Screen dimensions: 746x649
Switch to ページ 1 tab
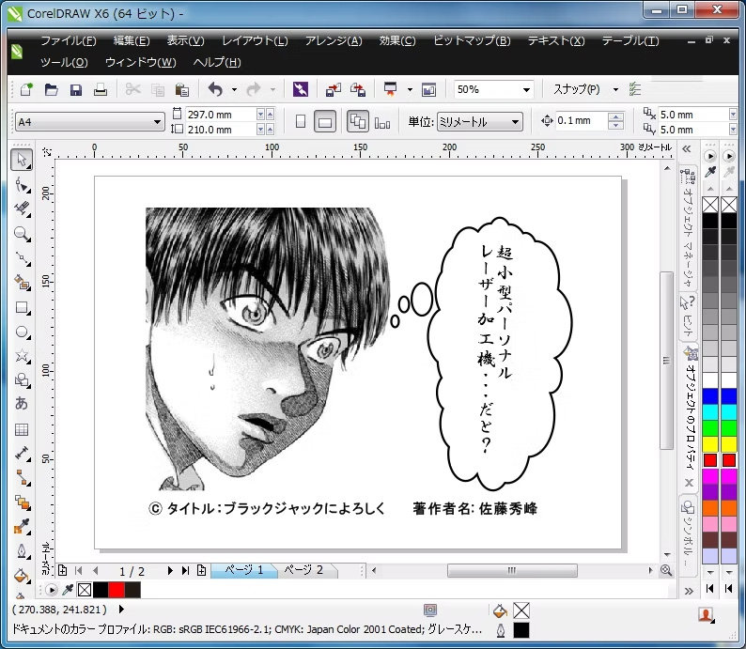point(243,570)
